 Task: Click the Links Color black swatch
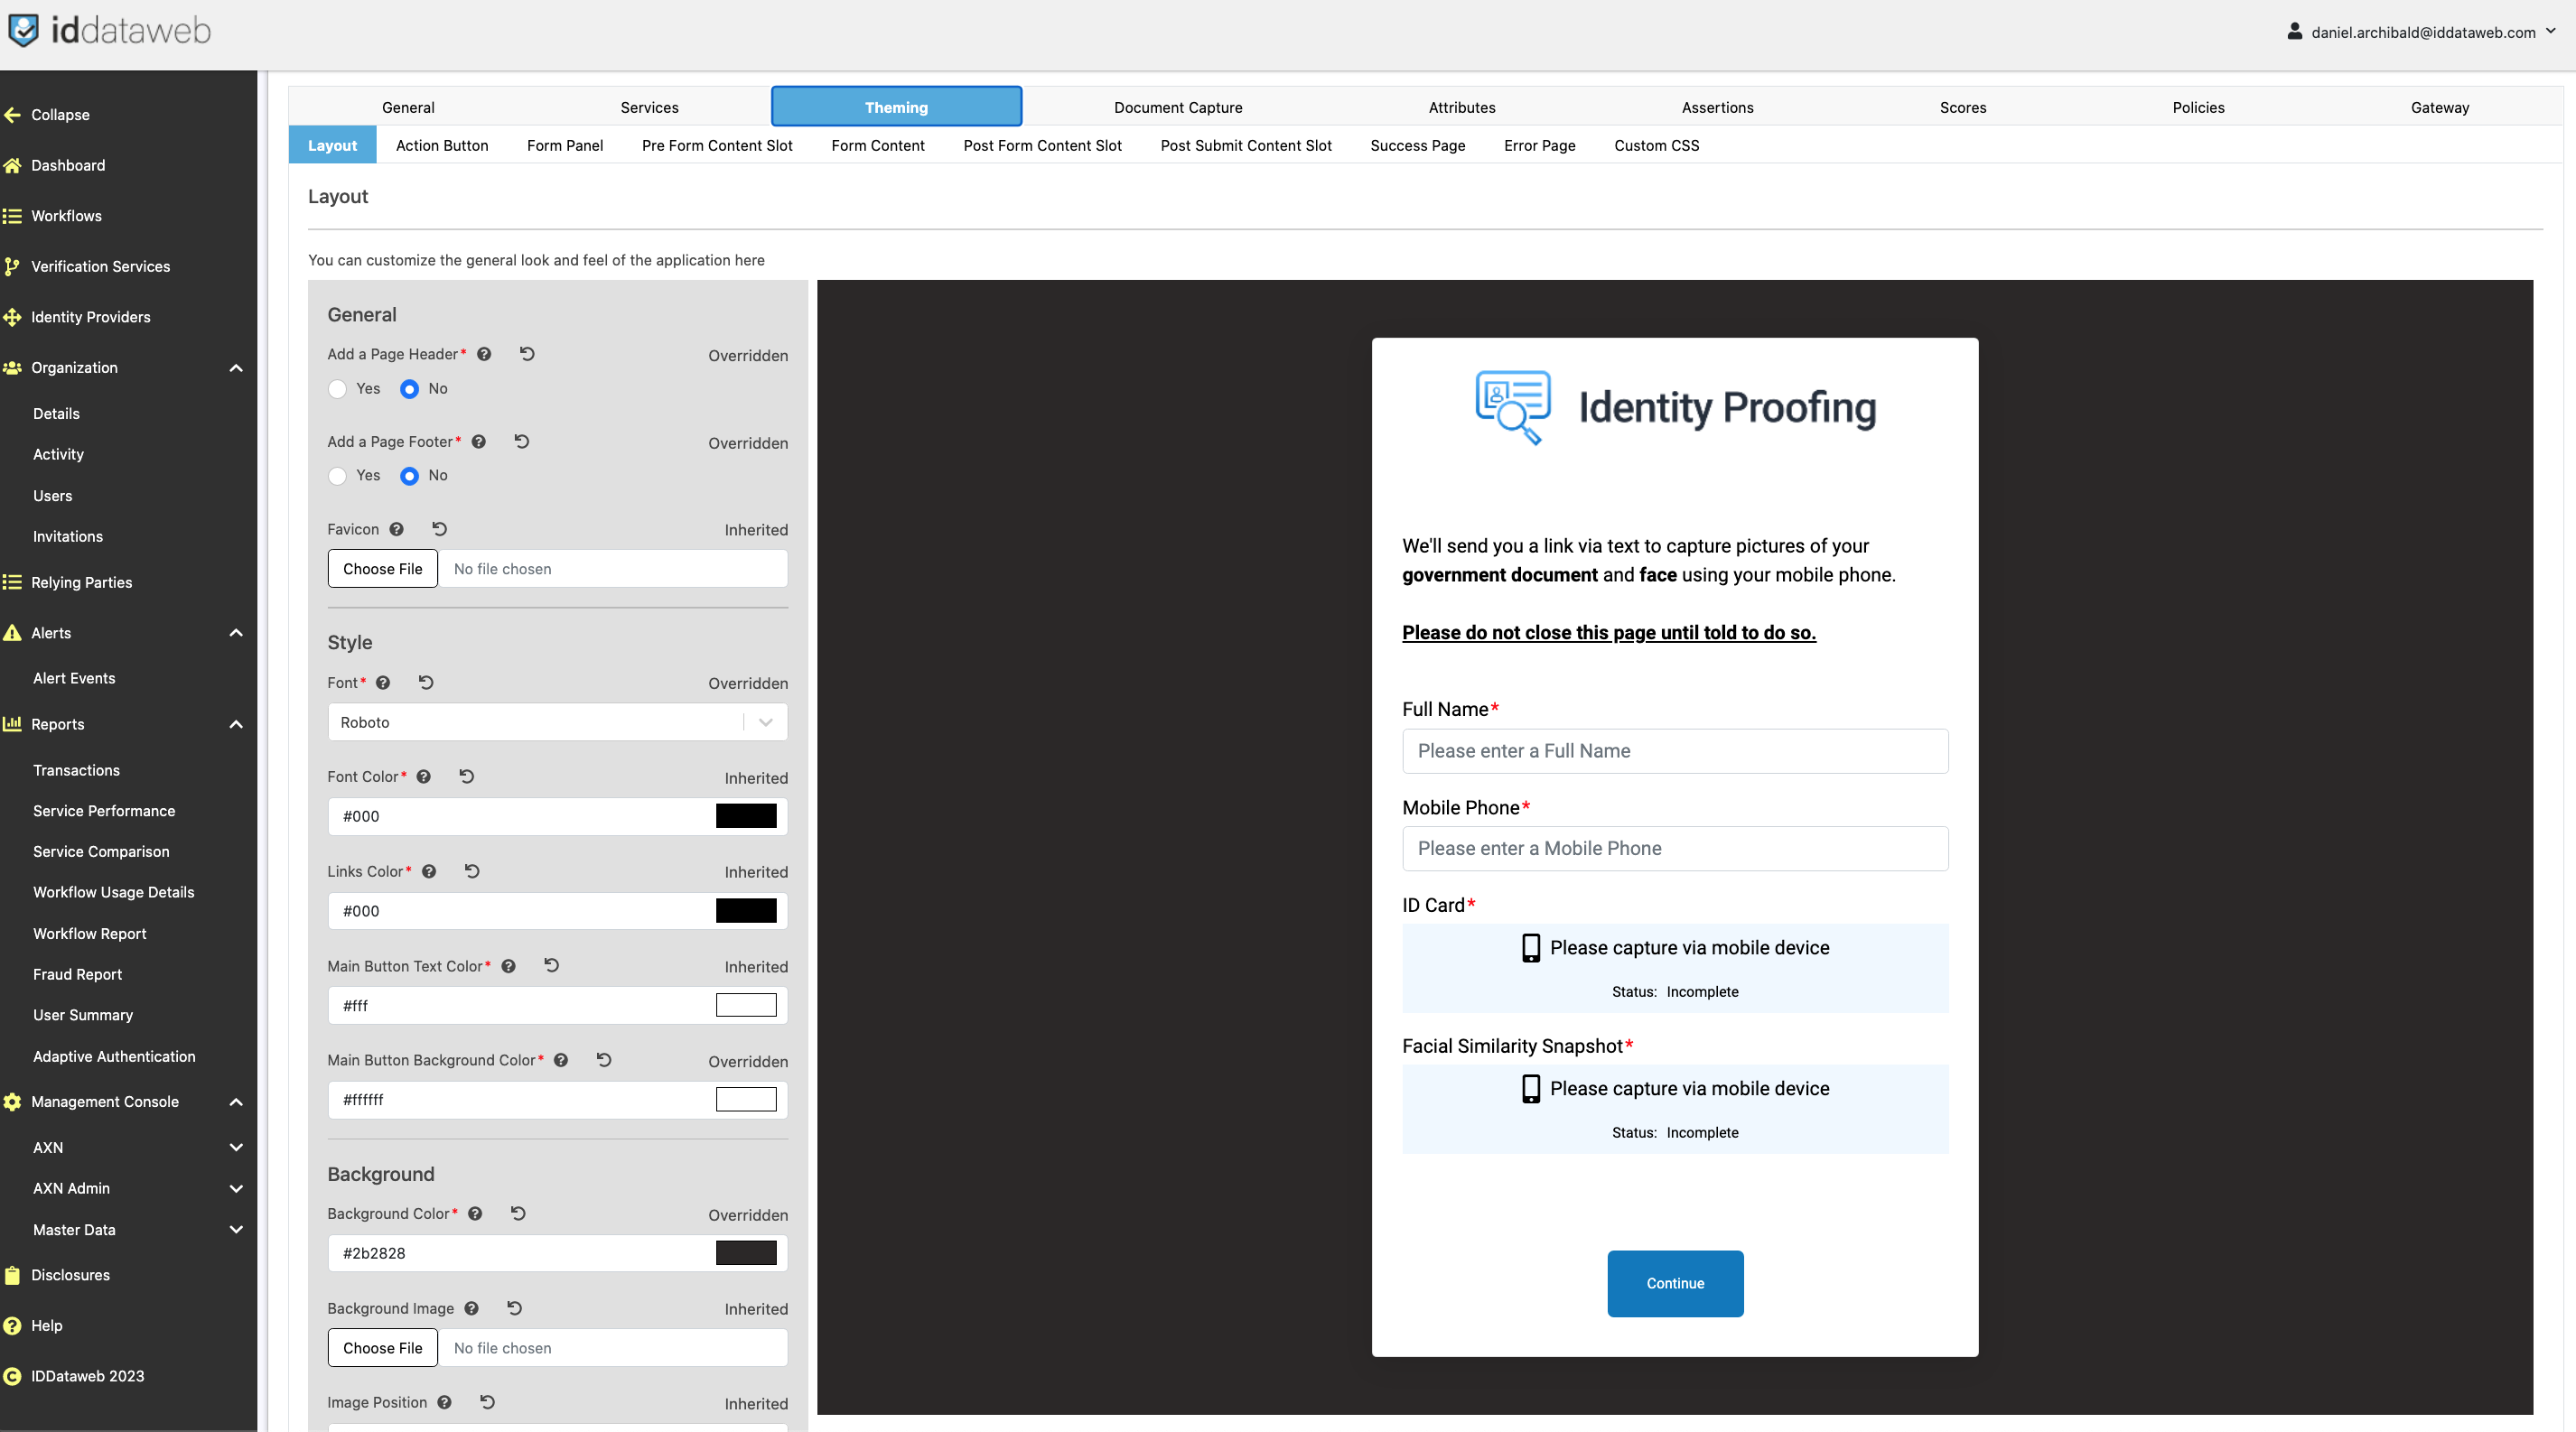746,910
